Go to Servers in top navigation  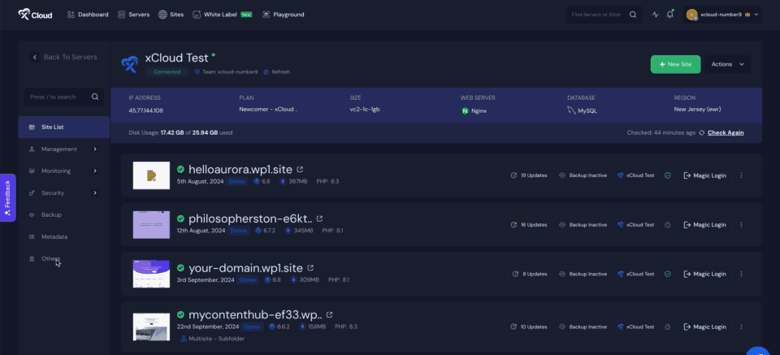135,15
